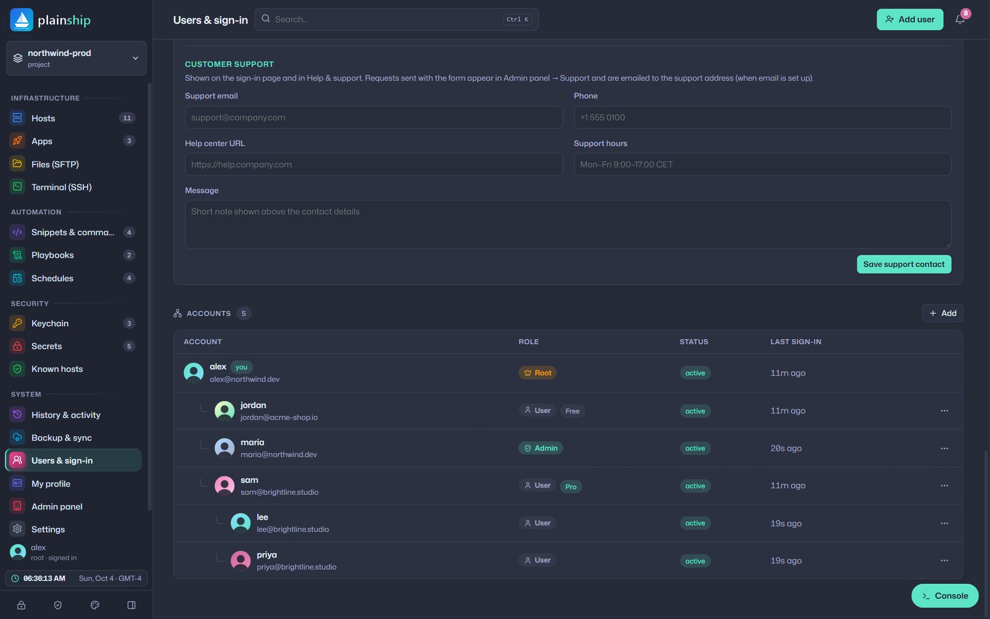Viewport: 990px width, 619px height.
Task: Open actions menu for sam row
Action: [x=944, y=485]
